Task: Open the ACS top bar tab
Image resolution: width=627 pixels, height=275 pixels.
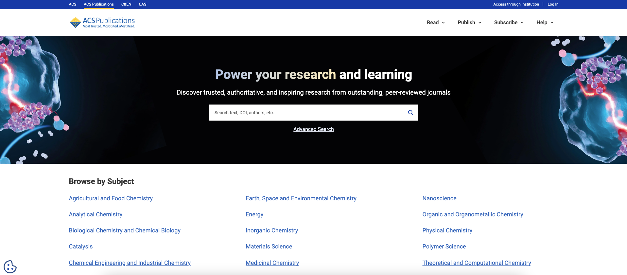Action: click(x=73, y=4)
